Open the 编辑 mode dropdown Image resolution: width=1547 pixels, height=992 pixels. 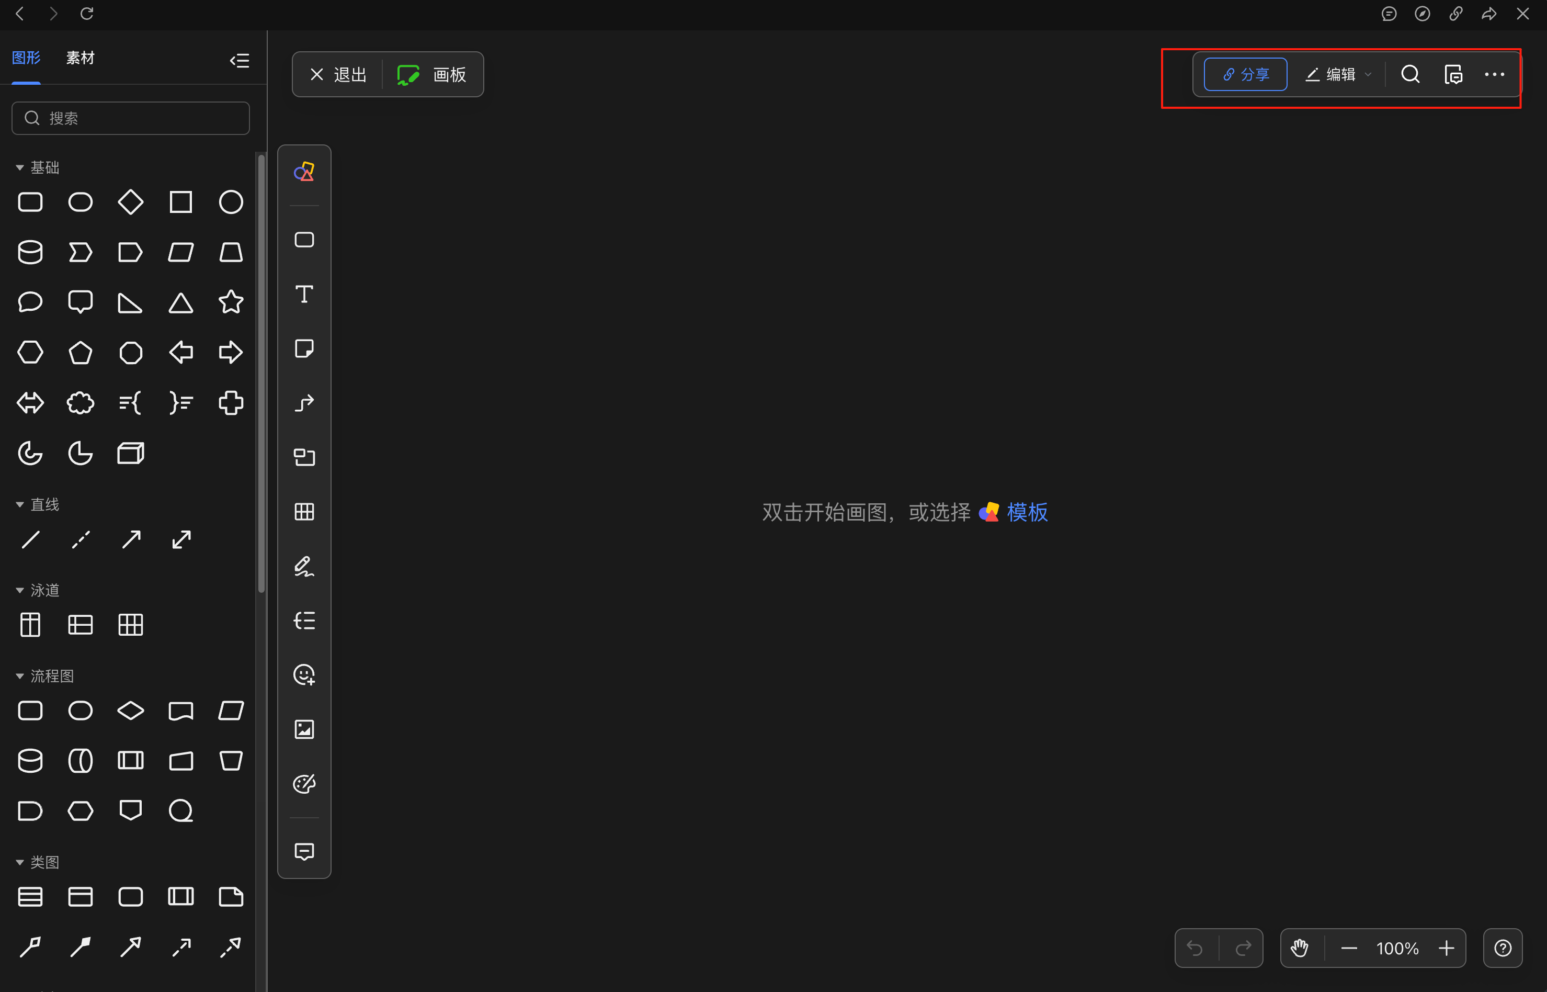1338,74
